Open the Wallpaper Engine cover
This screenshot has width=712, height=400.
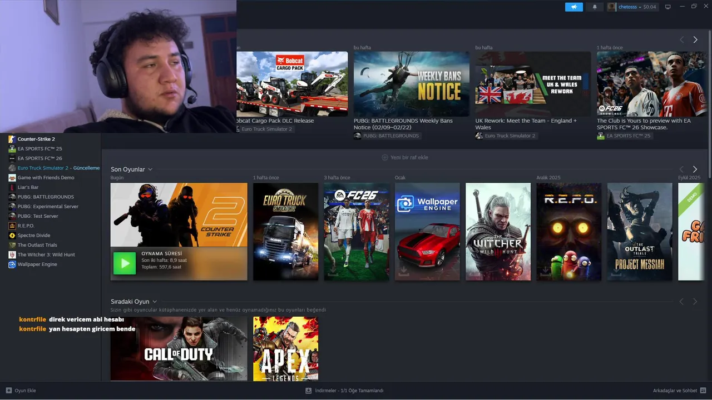coord(427,232)
